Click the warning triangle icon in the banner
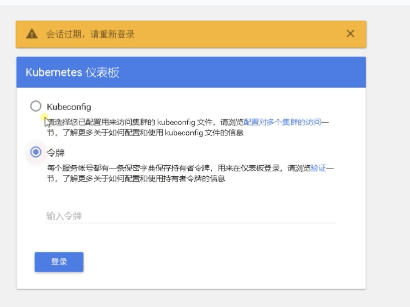 (x=32, y=34)
